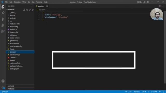Image resolution: width=166 pixels, height=93 pixels.
Task: Open the Search view in activity bar
Action: point(3,13)
